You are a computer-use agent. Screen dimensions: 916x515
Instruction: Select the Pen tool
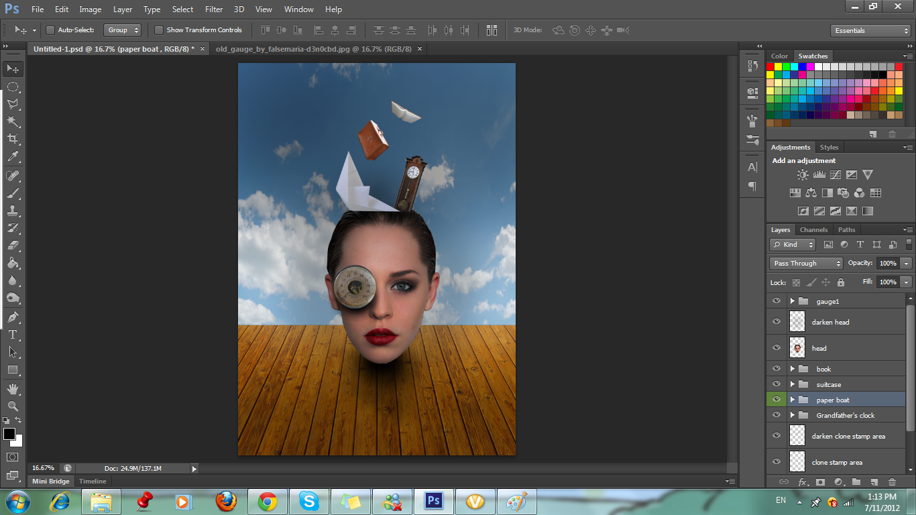(13, 317)
